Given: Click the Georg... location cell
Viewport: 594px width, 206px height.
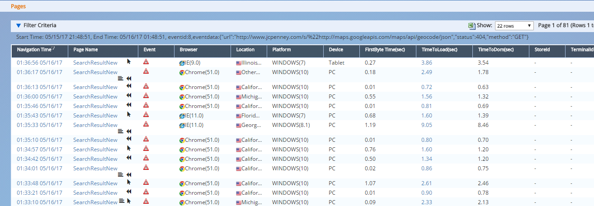Looking at the screenshot, I should (249, 125).
